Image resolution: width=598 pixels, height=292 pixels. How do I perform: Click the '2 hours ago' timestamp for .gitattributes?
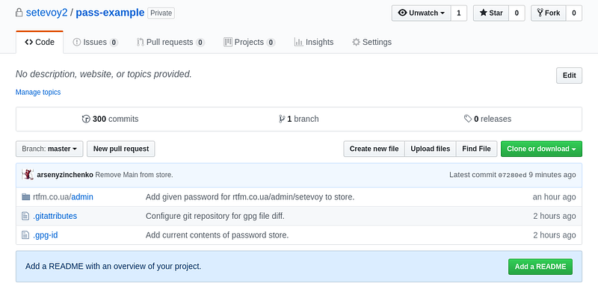(555, 216)
